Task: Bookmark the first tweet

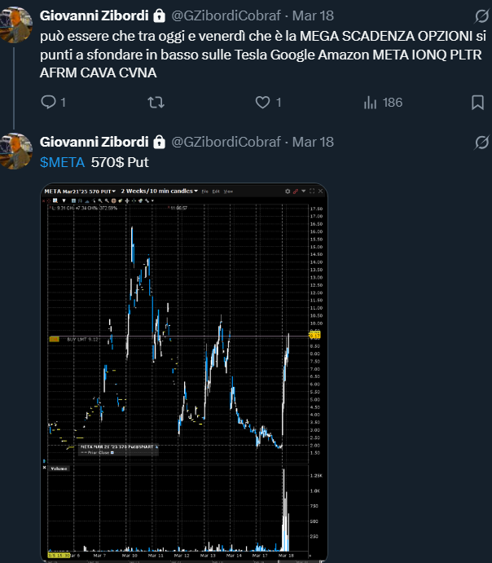Action: tap(477, 103)
